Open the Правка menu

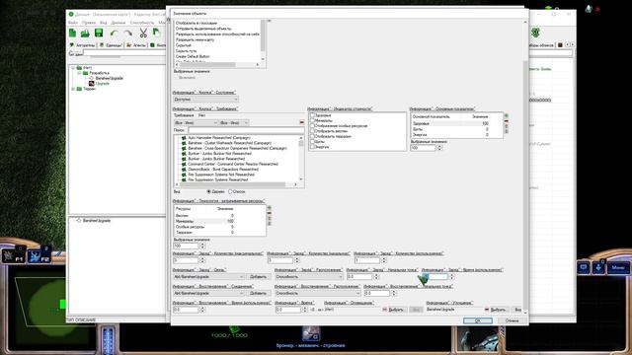click(x=88, y=23)
